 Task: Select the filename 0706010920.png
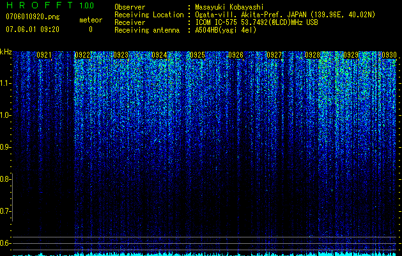[x=33, y=17]
